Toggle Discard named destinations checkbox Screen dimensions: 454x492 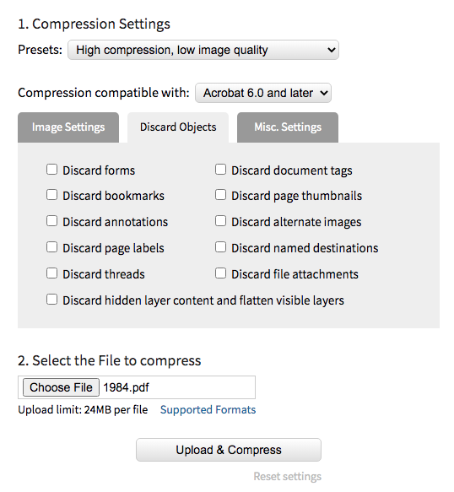point(220,247)
